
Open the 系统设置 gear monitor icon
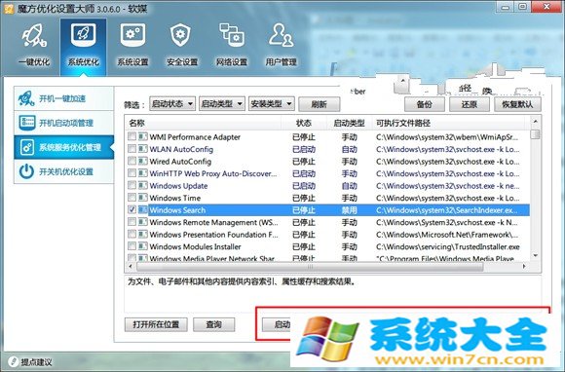tap(132, 35)
